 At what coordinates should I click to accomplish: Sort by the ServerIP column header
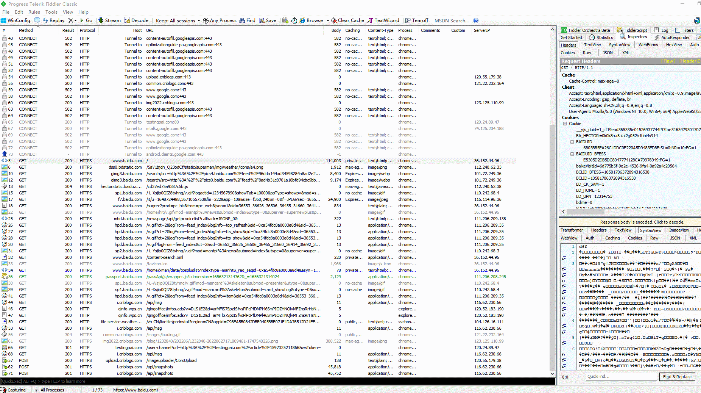pos(481,30)
